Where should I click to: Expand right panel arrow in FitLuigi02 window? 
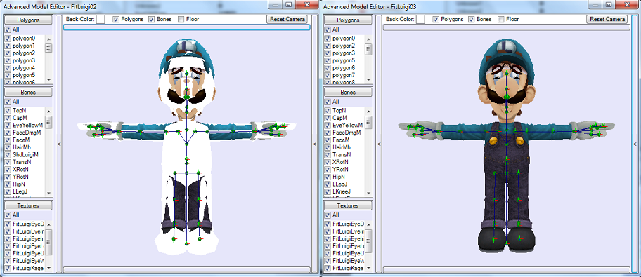(x=314, y=144)
